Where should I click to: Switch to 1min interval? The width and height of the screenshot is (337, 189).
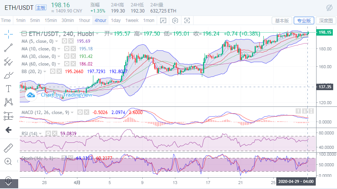click(20, 20)
